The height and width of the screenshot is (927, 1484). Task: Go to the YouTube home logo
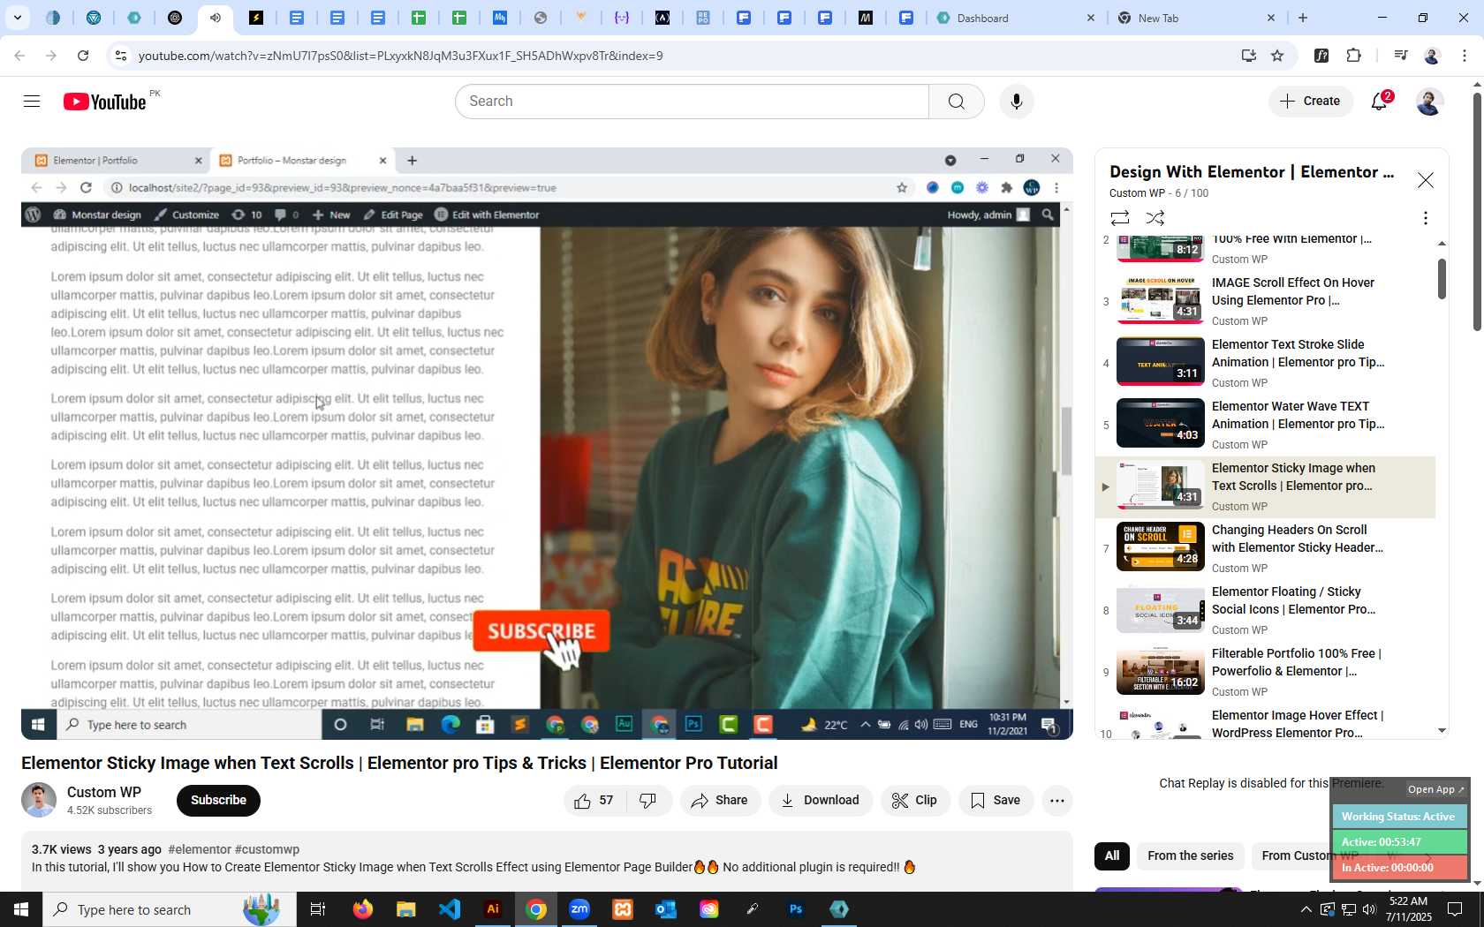coord(105,102)
